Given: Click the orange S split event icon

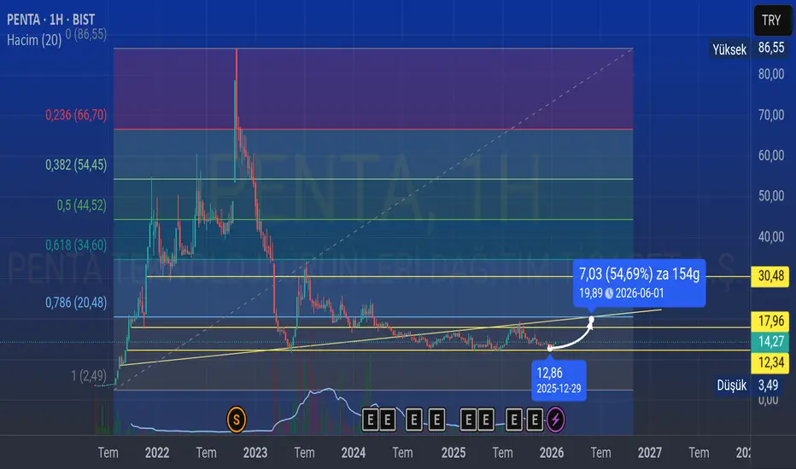Looking at the screenshot, I should click(236, 420).
